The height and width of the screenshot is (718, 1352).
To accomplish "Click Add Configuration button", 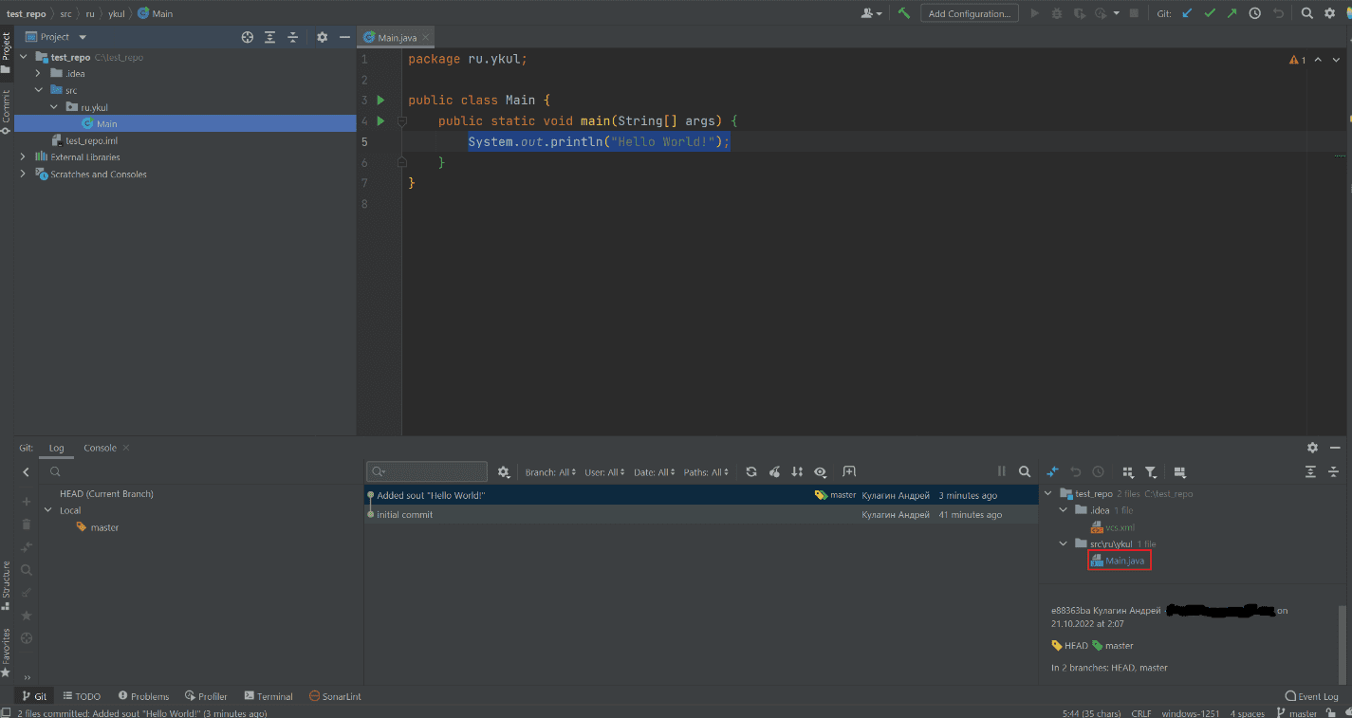I will pos(970,13).
